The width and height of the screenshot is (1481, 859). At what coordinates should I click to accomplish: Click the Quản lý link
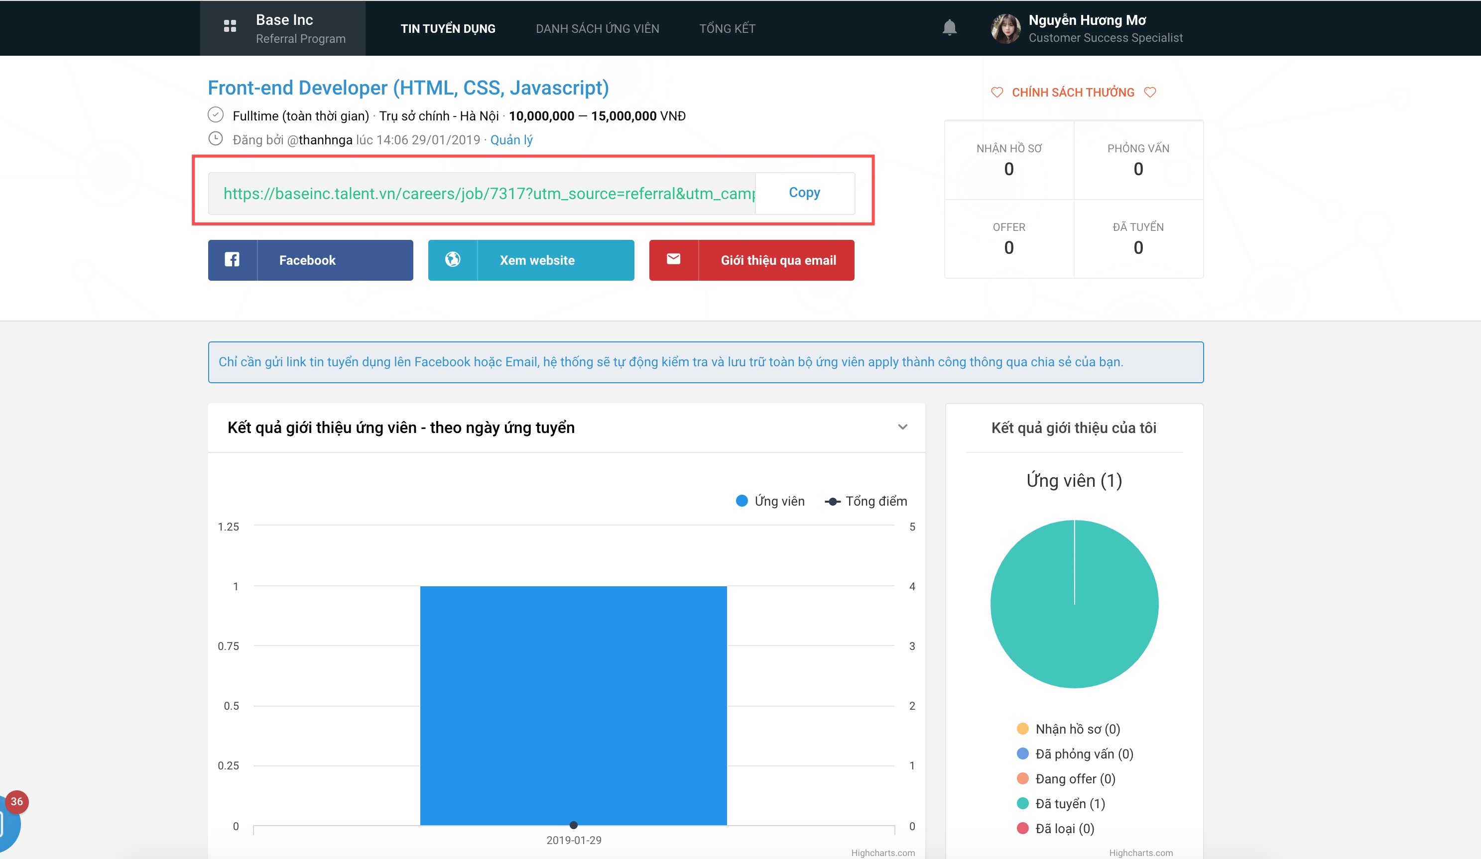pyautogui.click(x=511, y=140)
